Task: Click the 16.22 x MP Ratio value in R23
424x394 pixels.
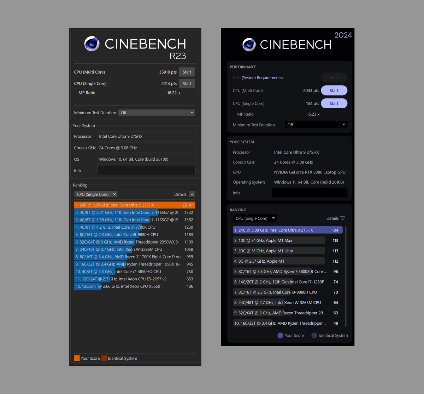Action: click(174, 93)
